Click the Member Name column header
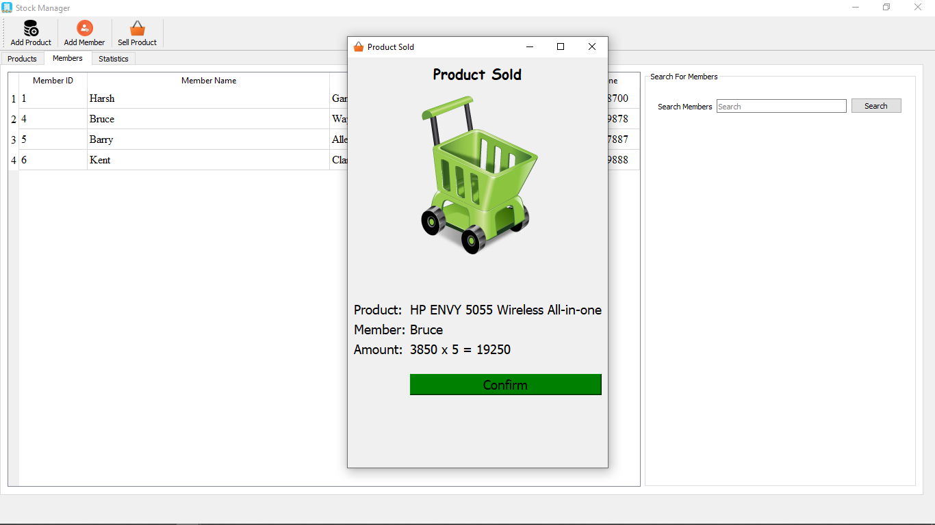935x525 pixels. pos(209,81)
